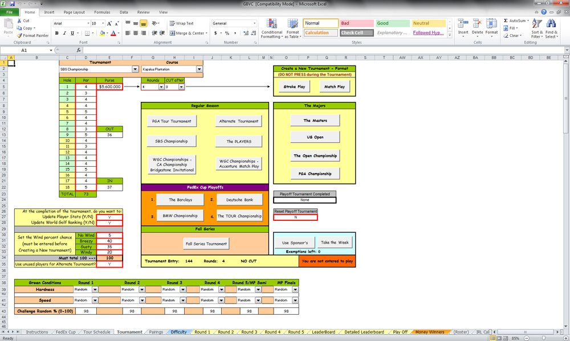Click the Accounting Number Format dollar icon

coord(215,33)
